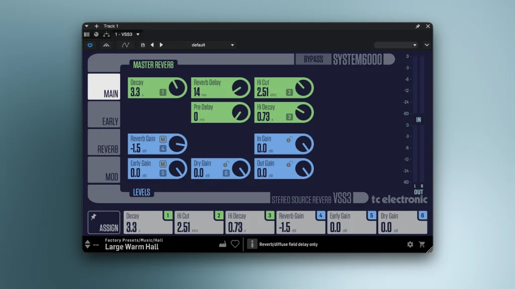Adjust the Hi Cut knob

click(x=303, y=88)
